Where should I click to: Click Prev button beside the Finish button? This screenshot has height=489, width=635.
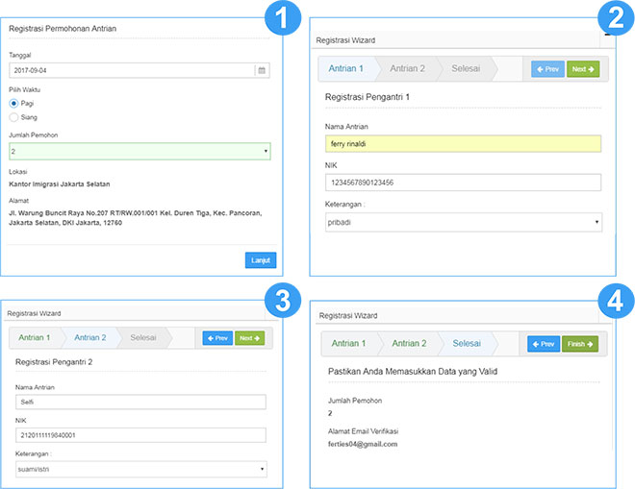click(544, 343)
